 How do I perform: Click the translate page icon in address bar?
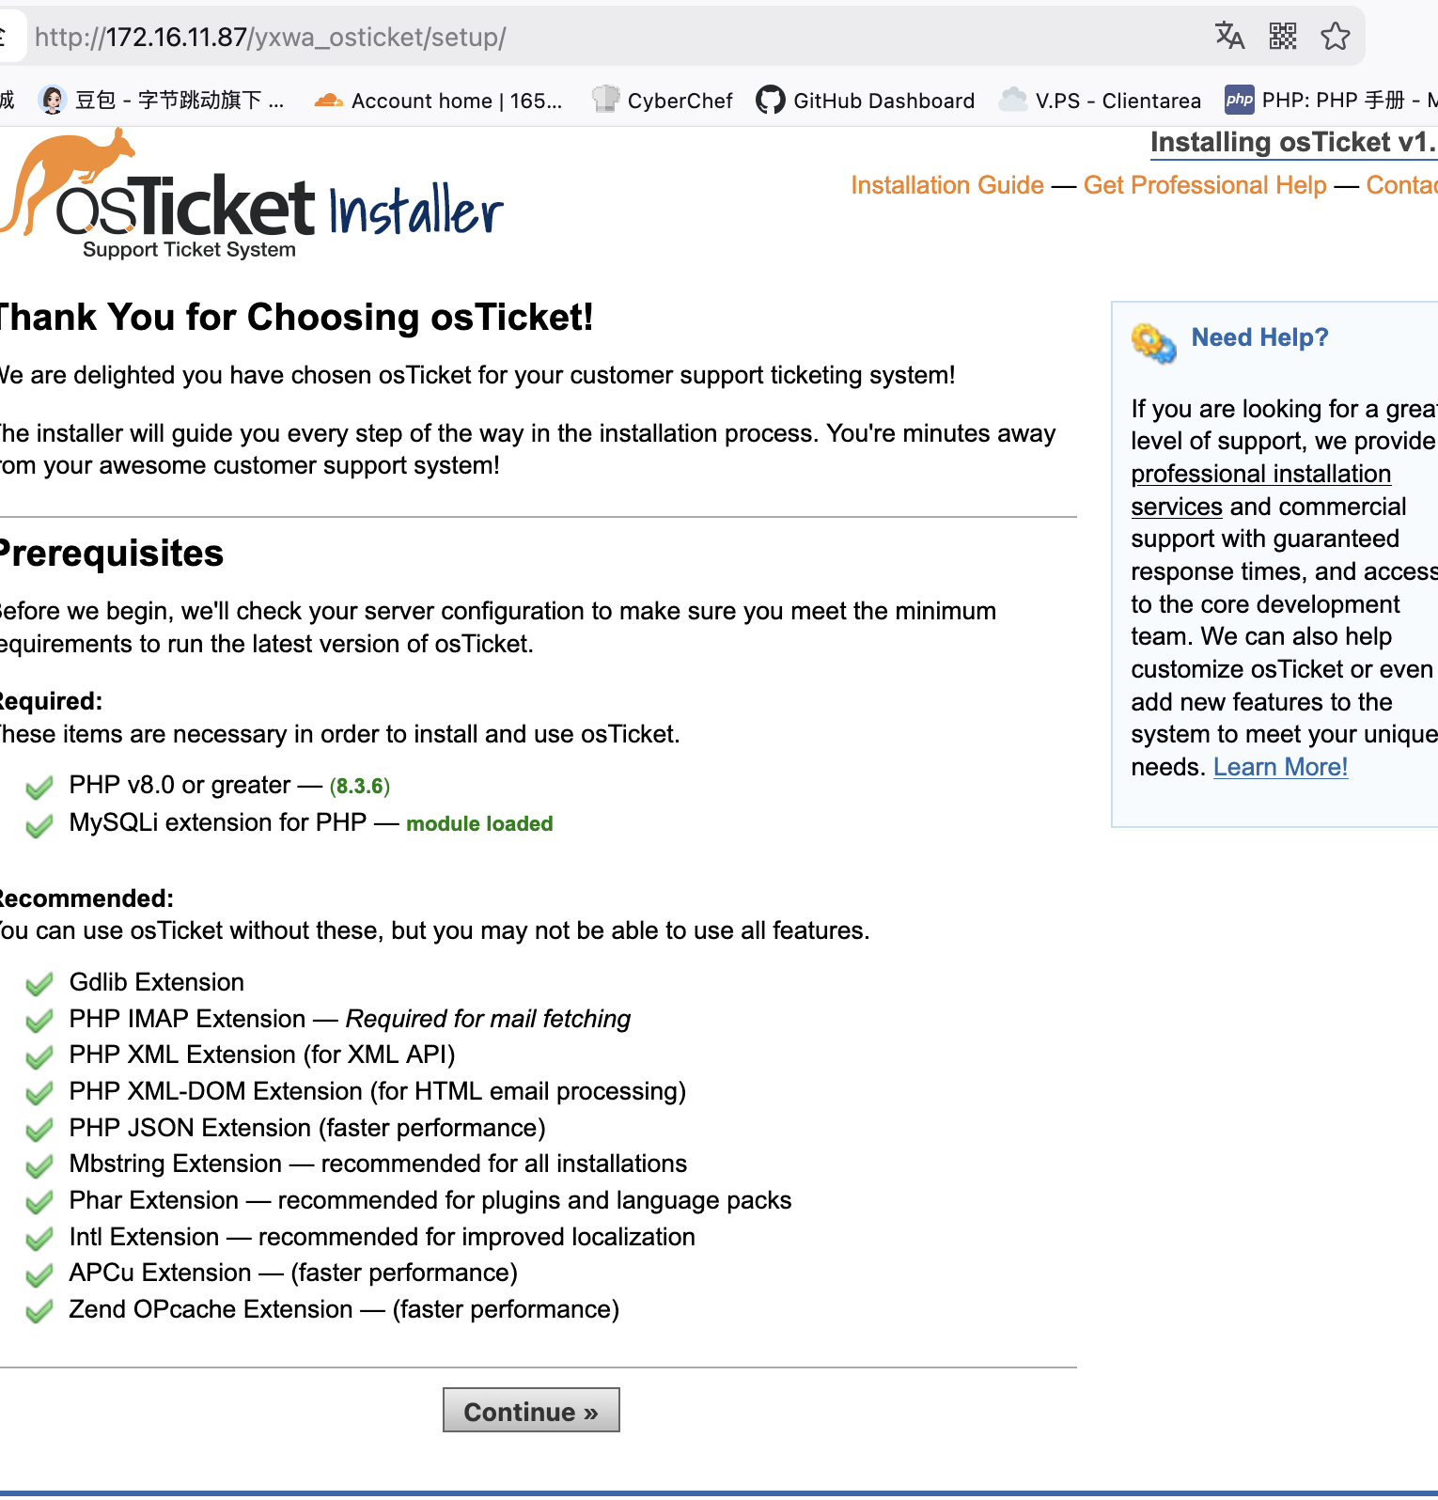point(1229,37)
